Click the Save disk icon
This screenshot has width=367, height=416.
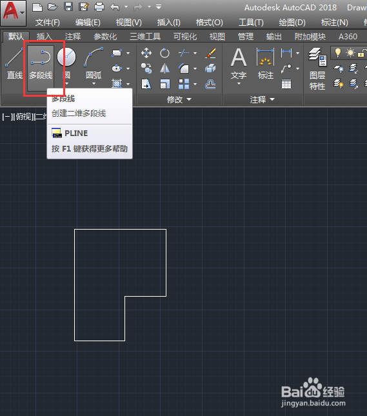pos(68,7)
